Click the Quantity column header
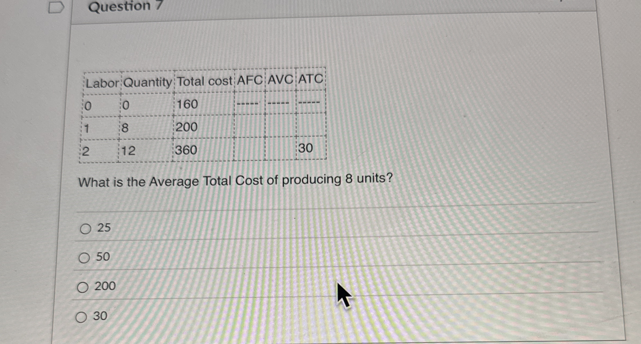Viewport: 641px width, 344px height. (x=147, y=82)
